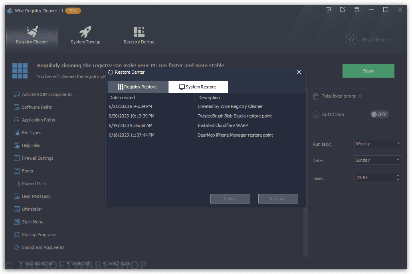
Task: Click the Select none link
Action: click(x=119, y=263)
